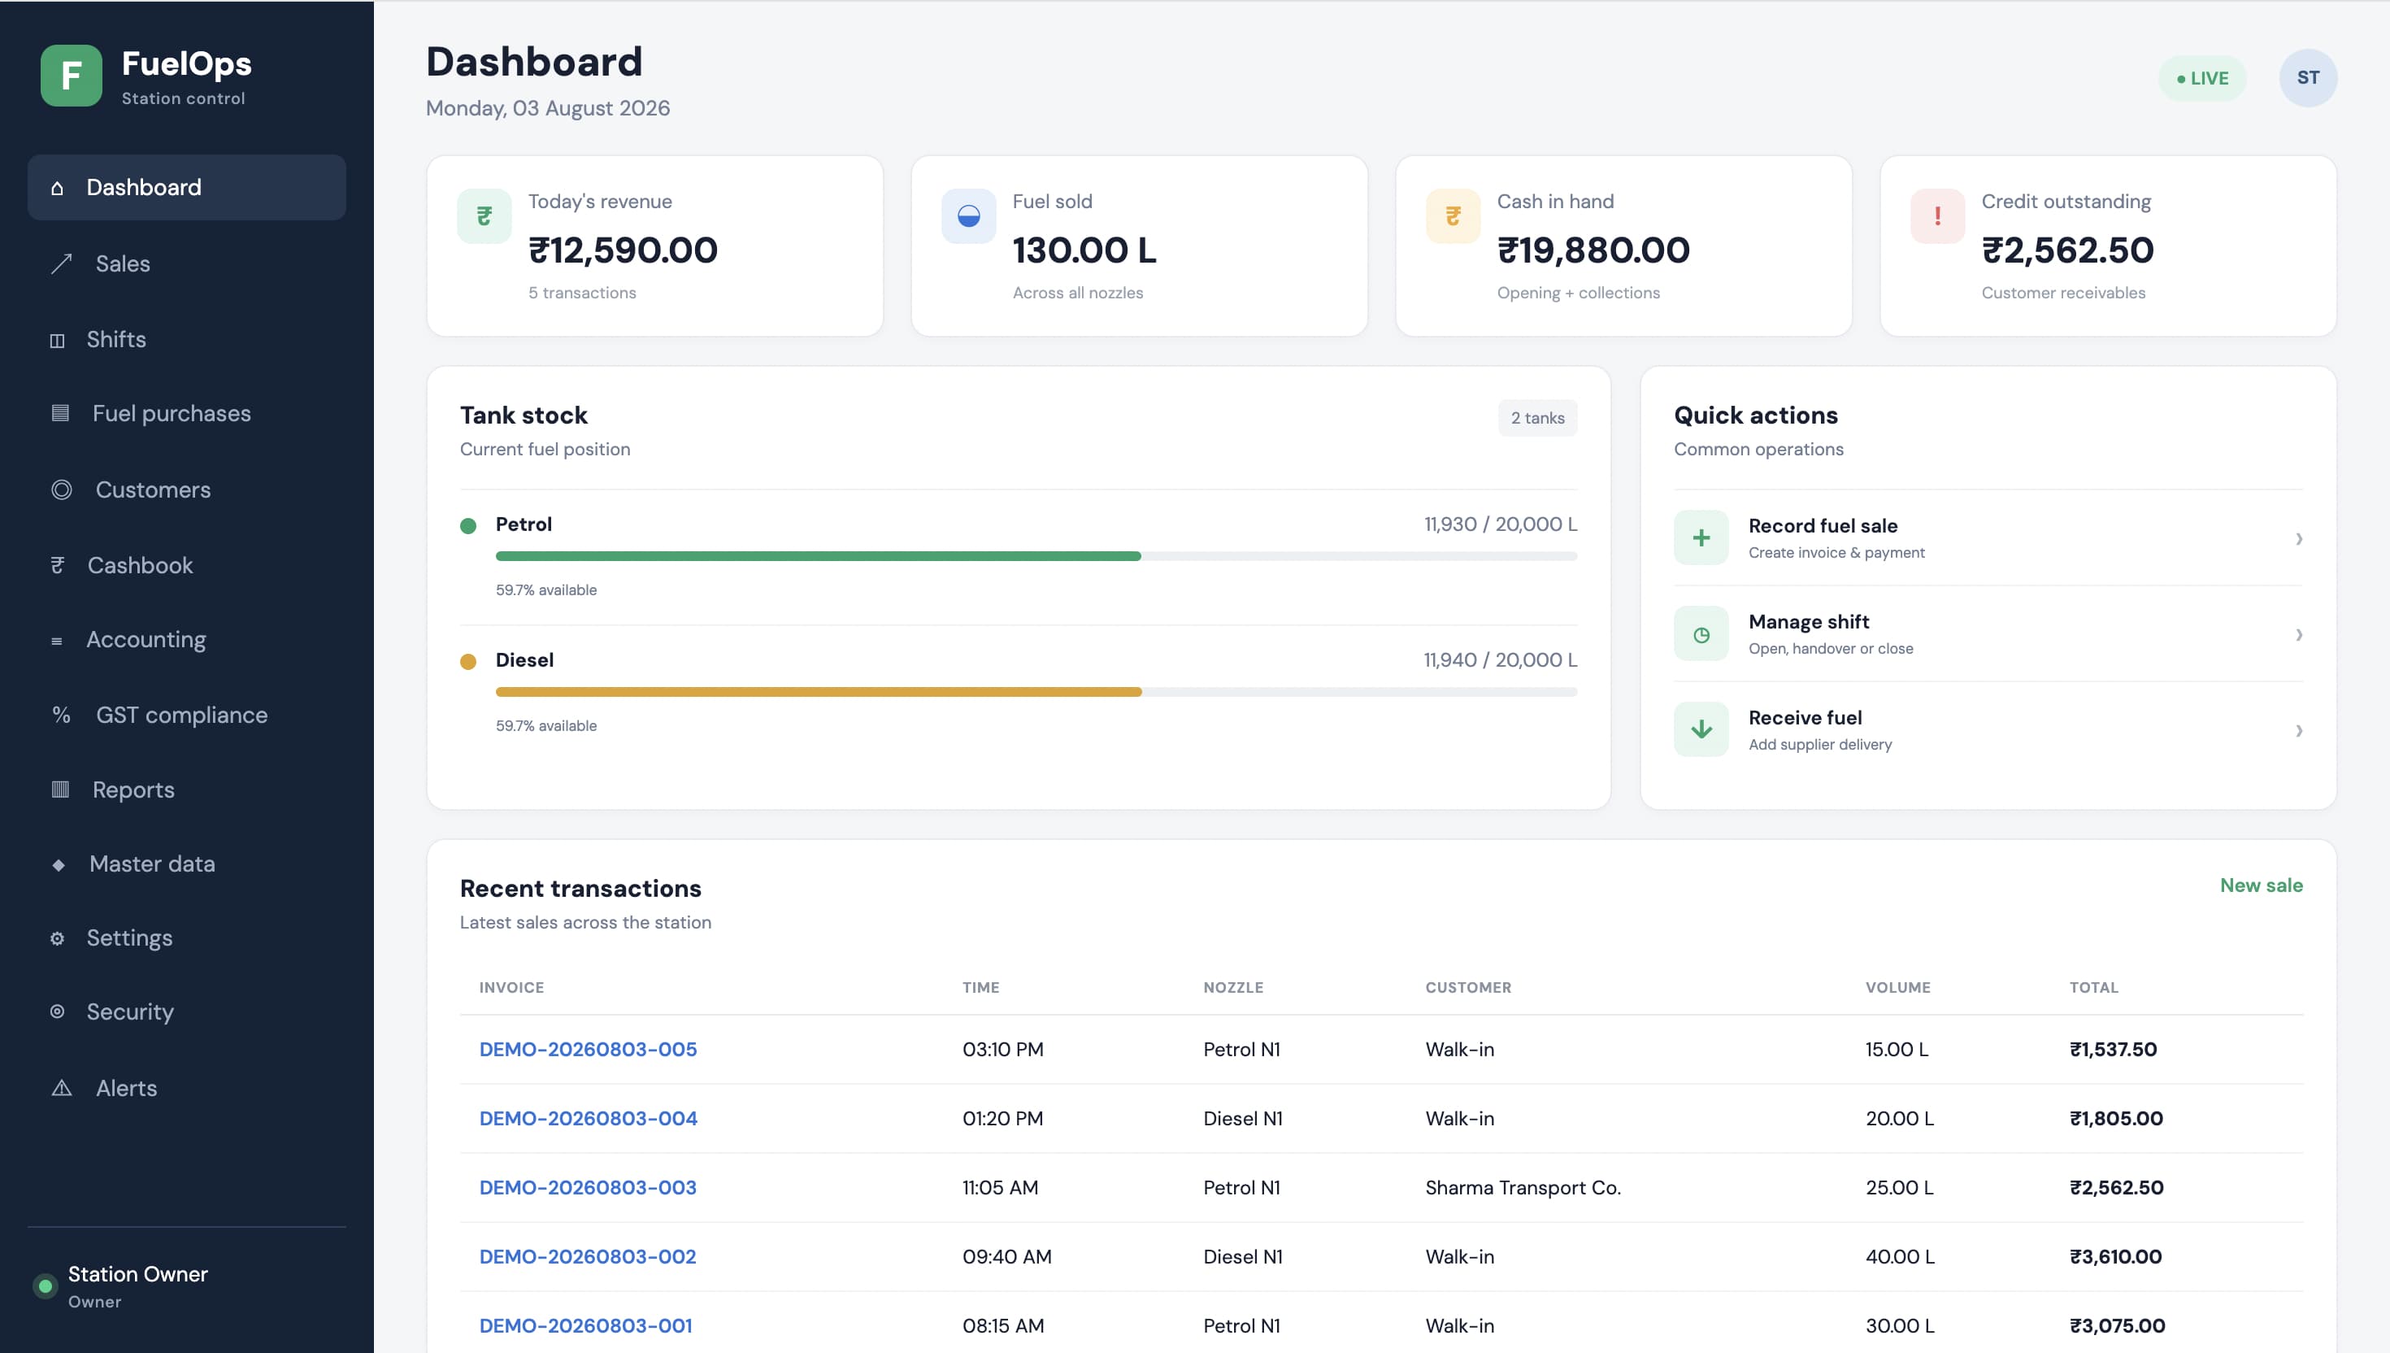Expand the Manage shift chevron
The width and height of the screenshot is (2390, 1353).
(2299, 635)
